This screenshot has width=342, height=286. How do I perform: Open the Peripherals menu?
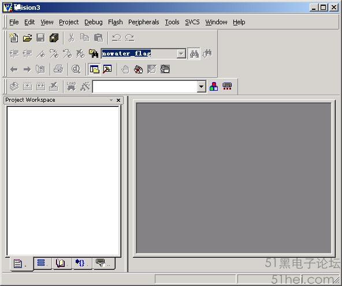pos(143,22)
